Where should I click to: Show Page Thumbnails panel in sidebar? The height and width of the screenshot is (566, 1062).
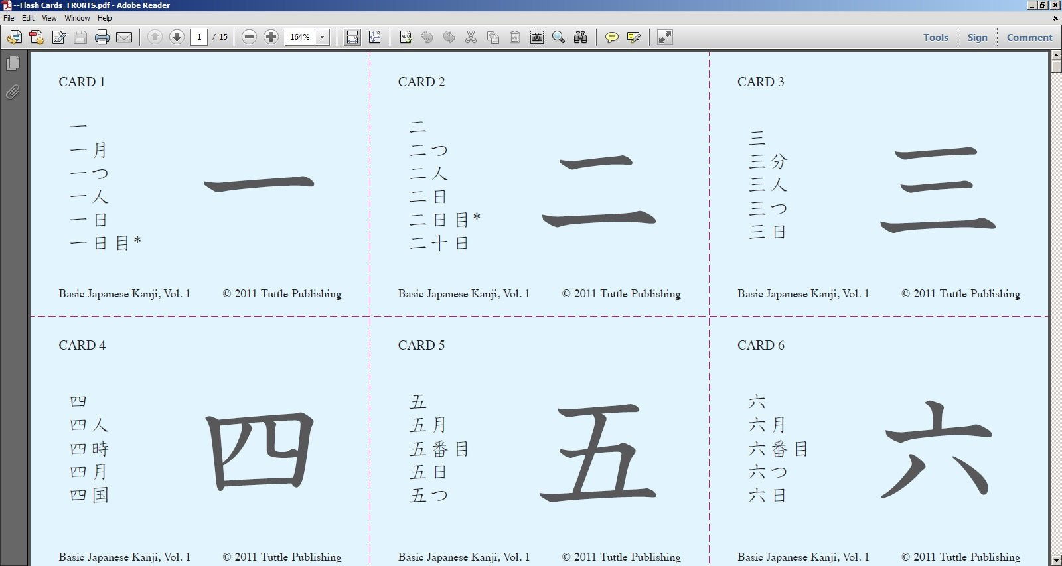(13, 64)
